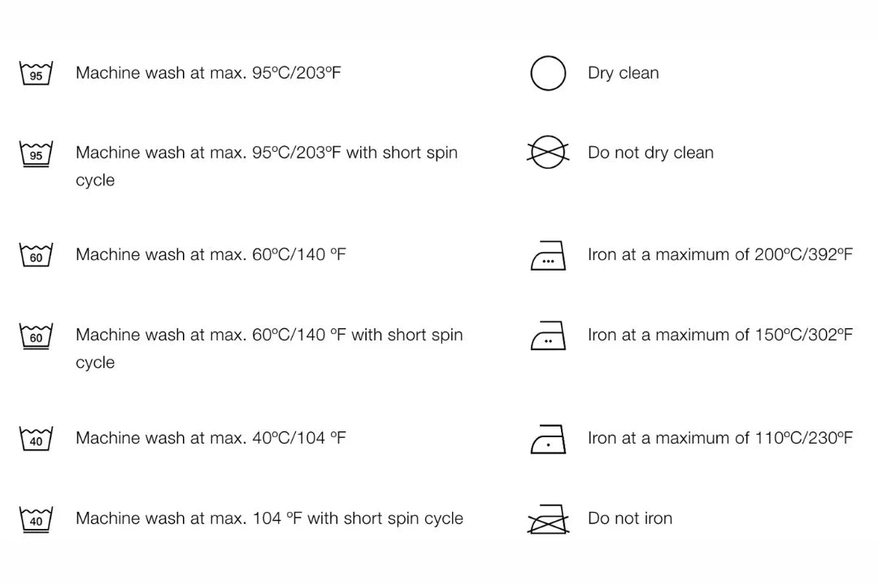878x585 pixels.
Task: Select 'Iron at a maximum of 110°C/230°F' text
Action: click(720, 438)
